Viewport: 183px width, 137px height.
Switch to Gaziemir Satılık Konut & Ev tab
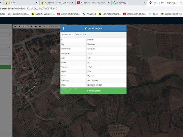point(93,3)
